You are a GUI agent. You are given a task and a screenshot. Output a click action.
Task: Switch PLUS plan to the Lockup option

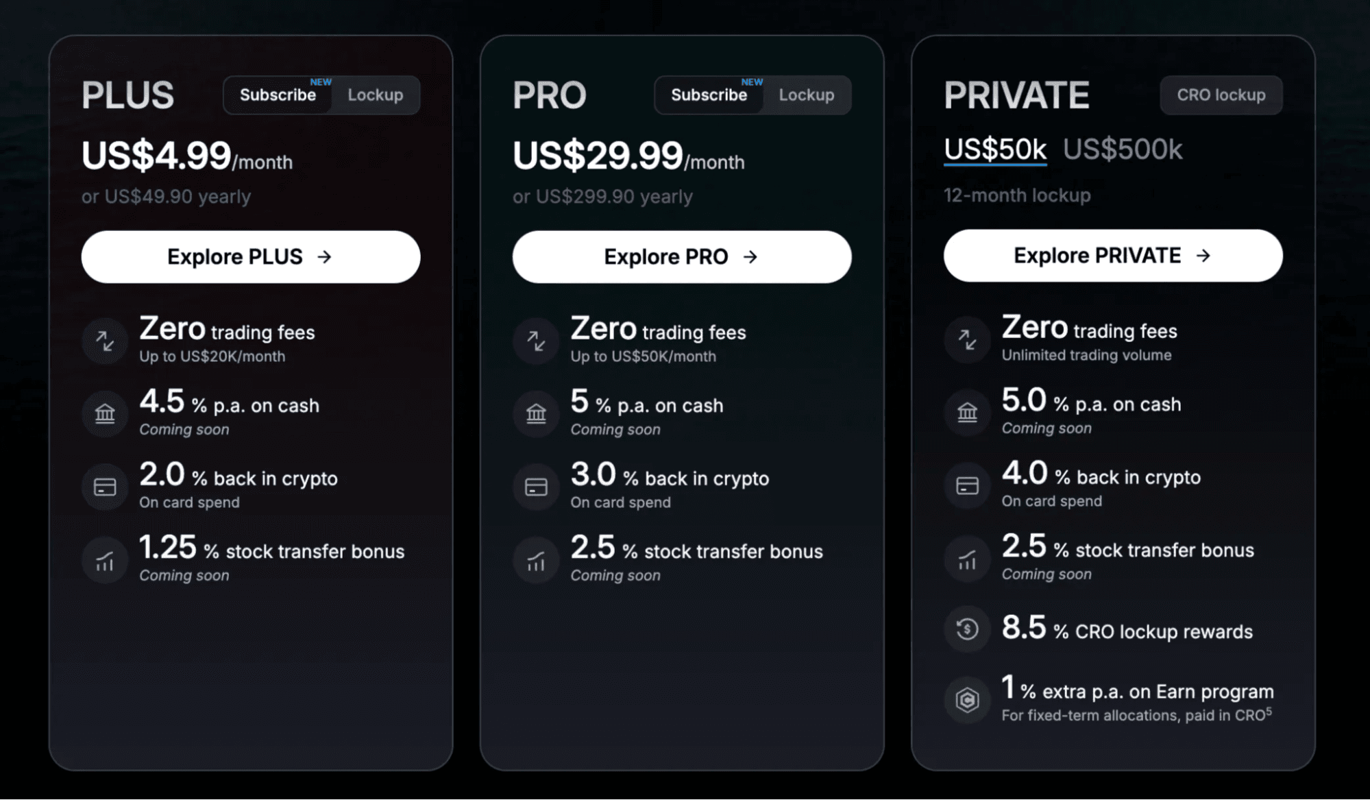click(x=375, y=95)
